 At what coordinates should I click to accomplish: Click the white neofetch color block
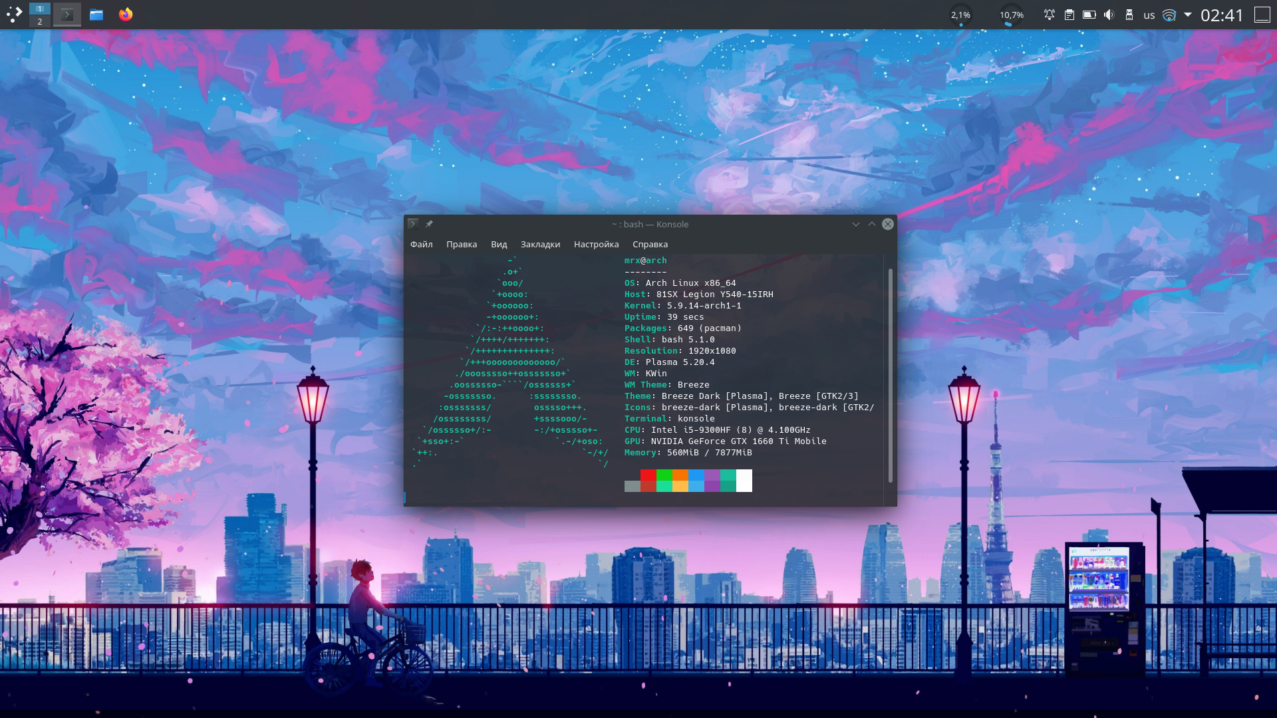(744, 481)
